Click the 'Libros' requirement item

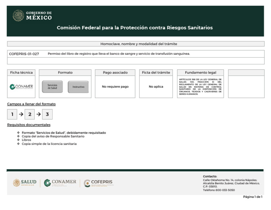click(26, 140)
